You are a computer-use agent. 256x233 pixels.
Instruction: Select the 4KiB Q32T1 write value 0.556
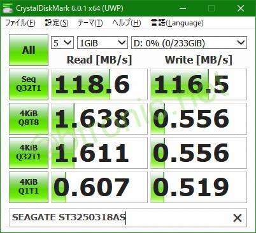199,153
